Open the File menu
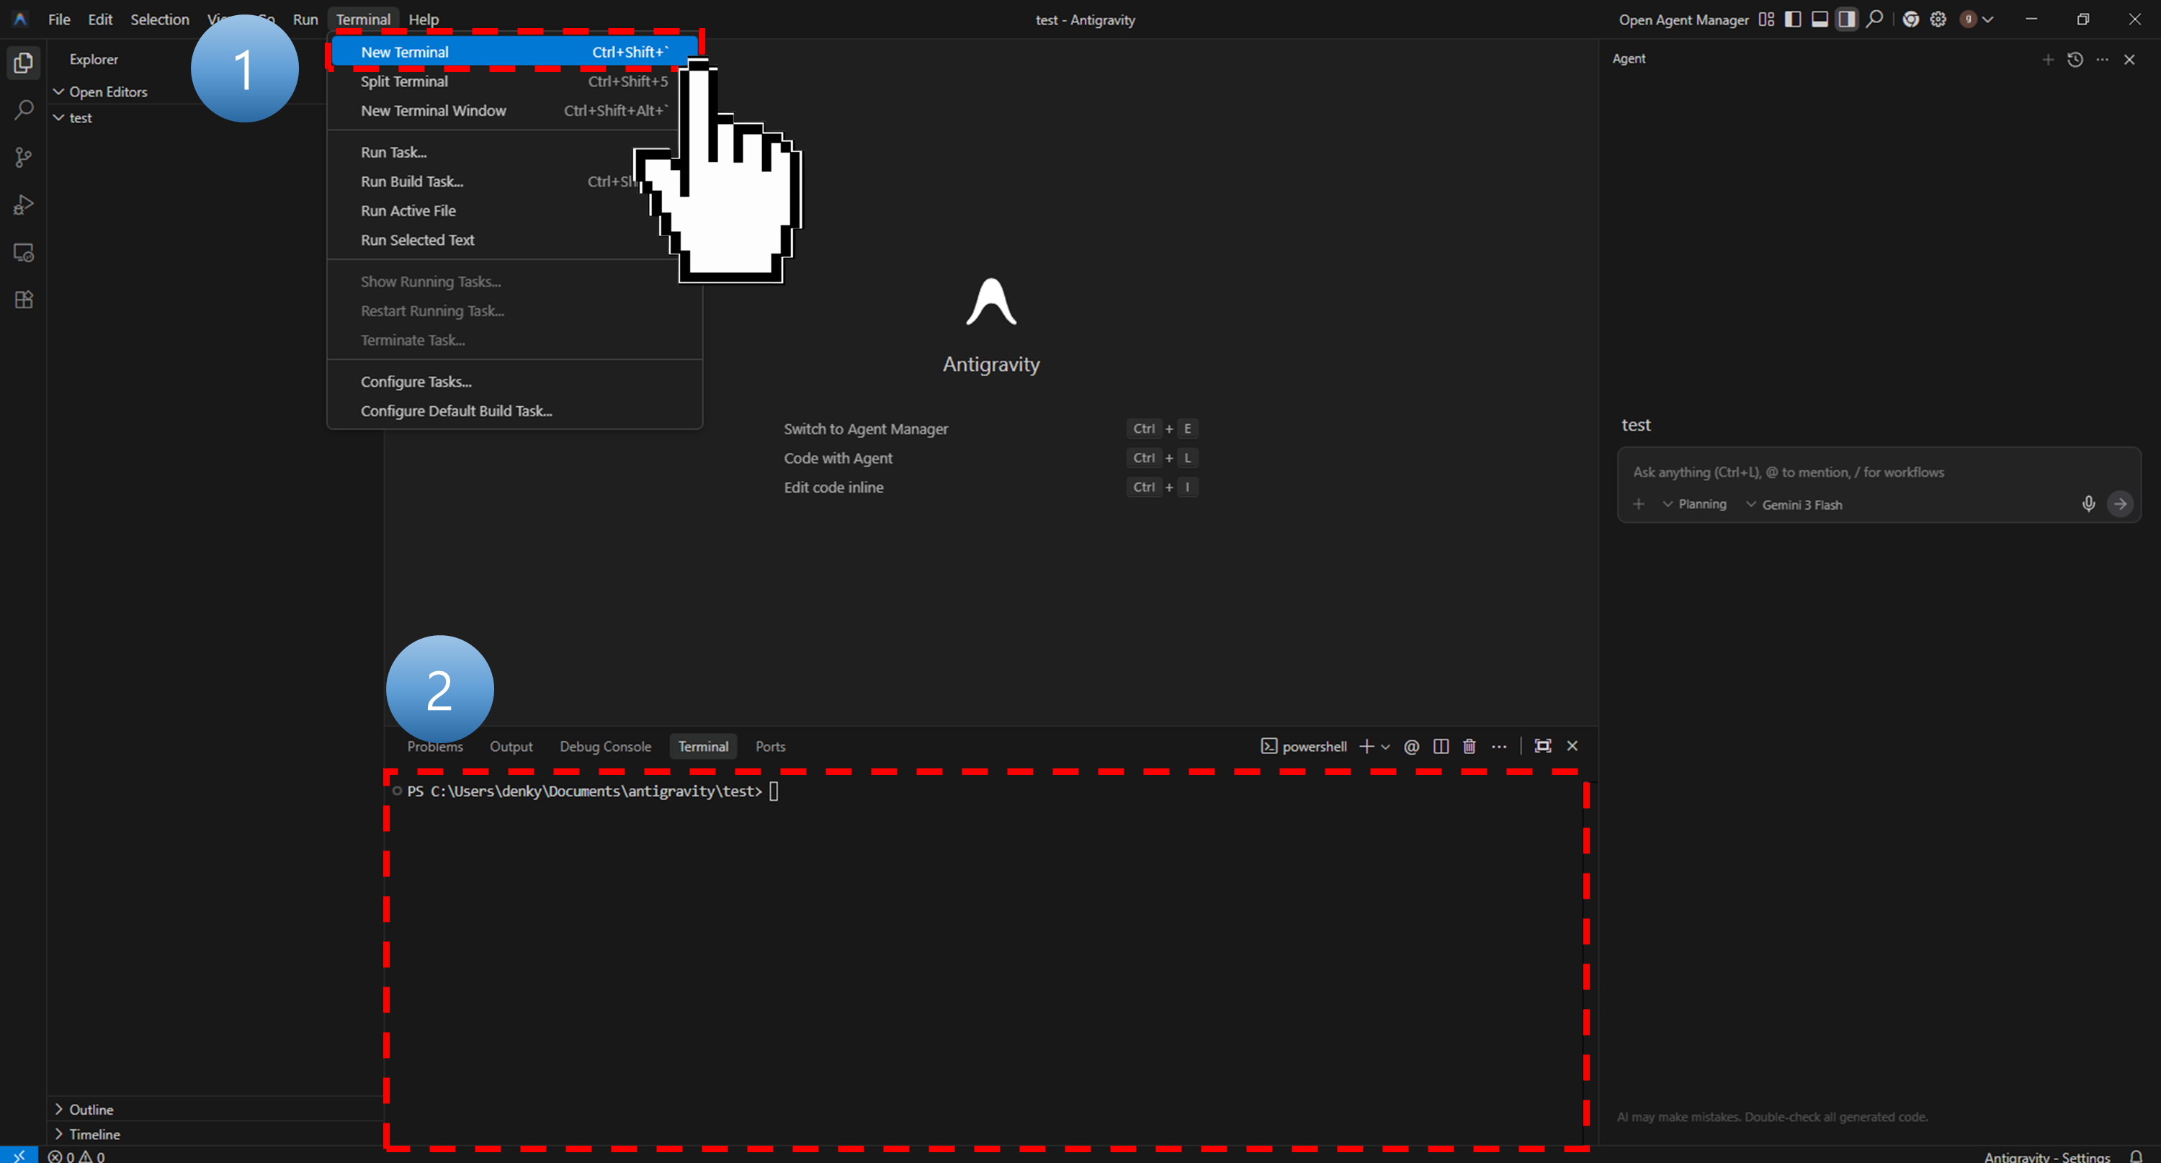The height and width of the screenshot is (1163, 2161). pos(59,19)
